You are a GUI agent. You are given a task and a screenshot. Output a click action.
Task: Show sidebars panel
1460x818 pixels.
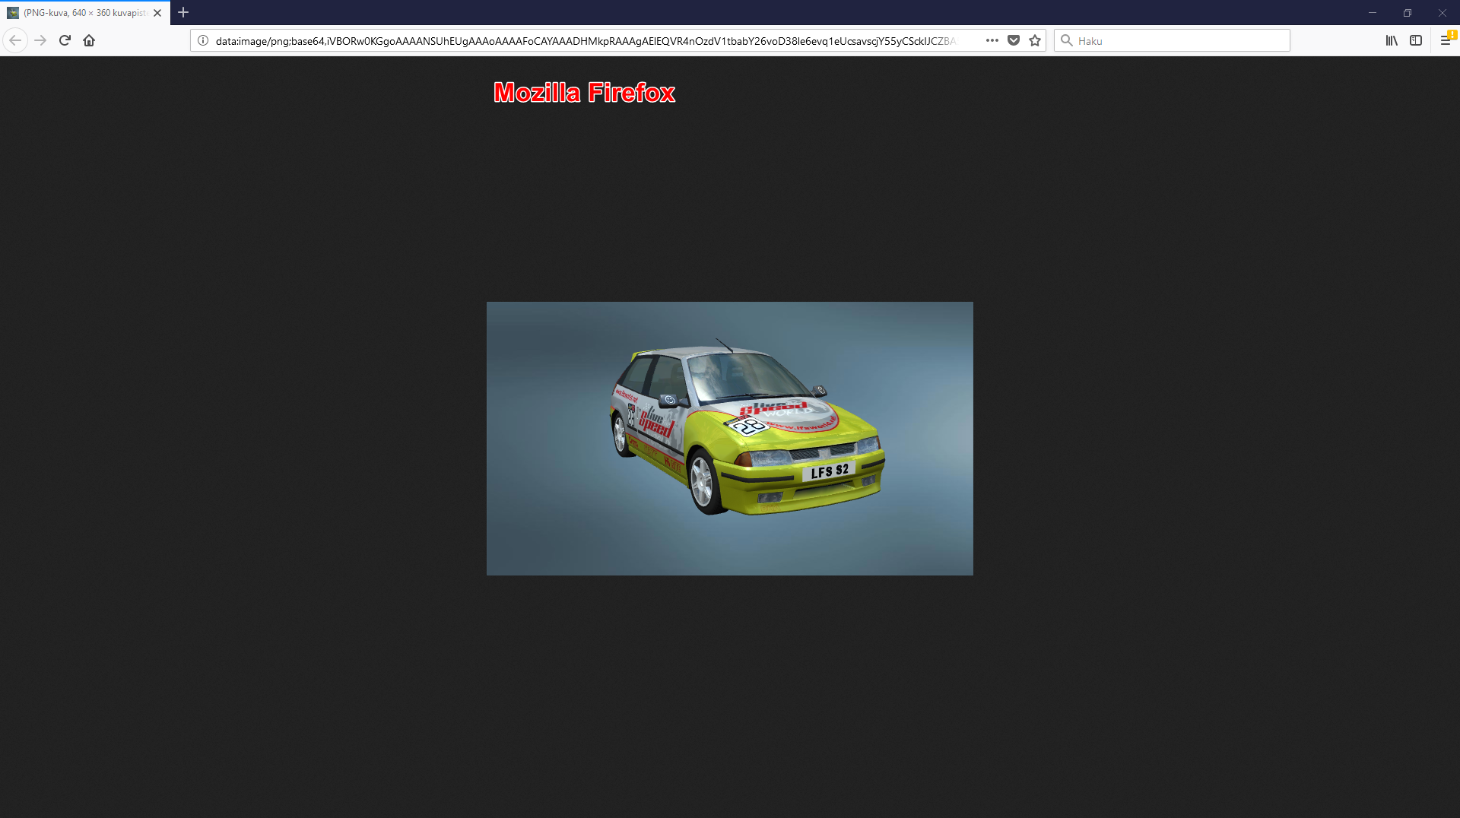(x=1416, y=40)
